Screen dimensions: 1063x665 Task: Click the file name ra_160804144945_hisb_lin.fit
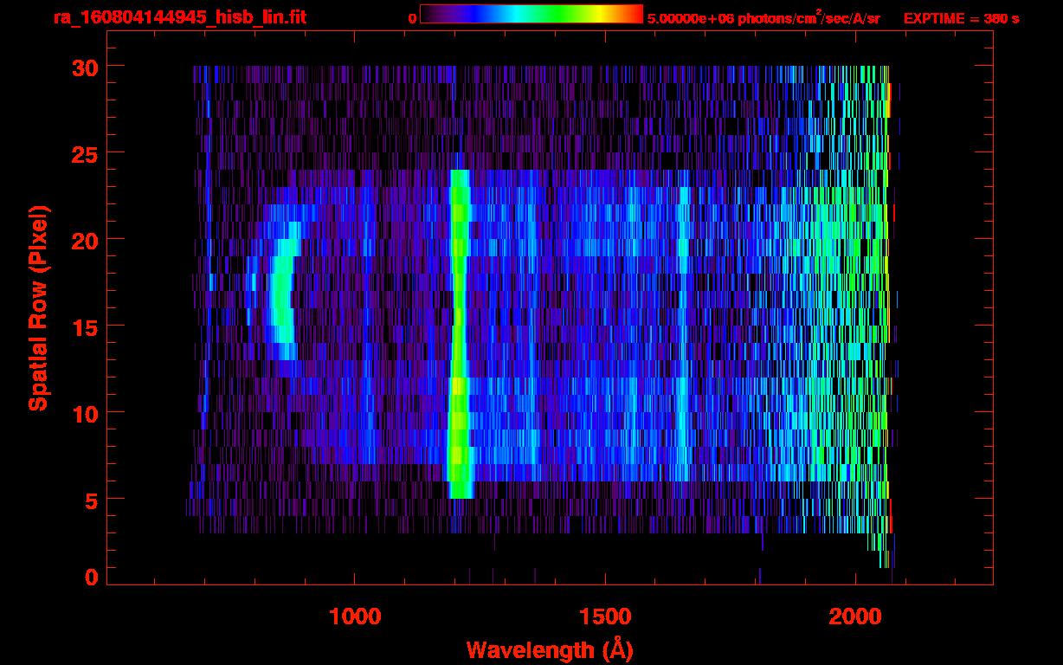[179, 17]
